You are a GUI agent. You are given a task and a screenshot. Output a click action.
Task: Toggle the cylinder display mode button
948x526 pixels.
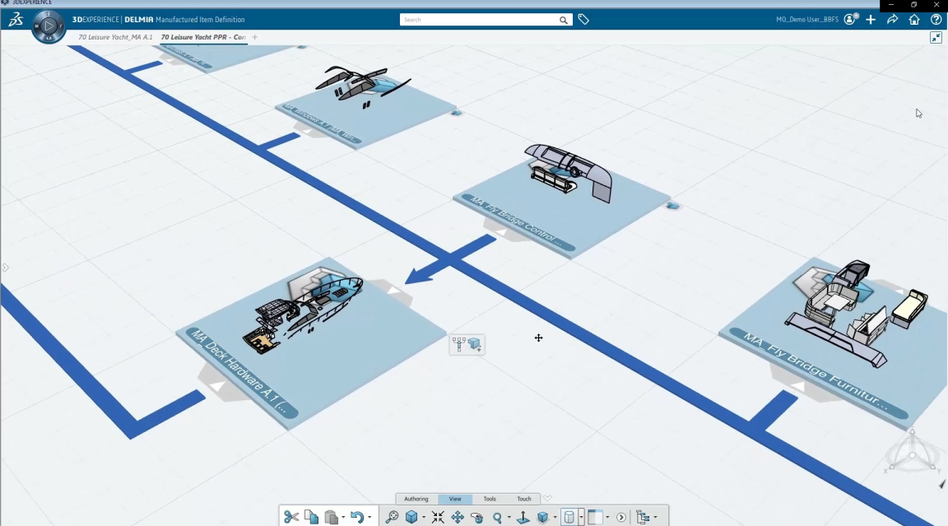(568, 517)
